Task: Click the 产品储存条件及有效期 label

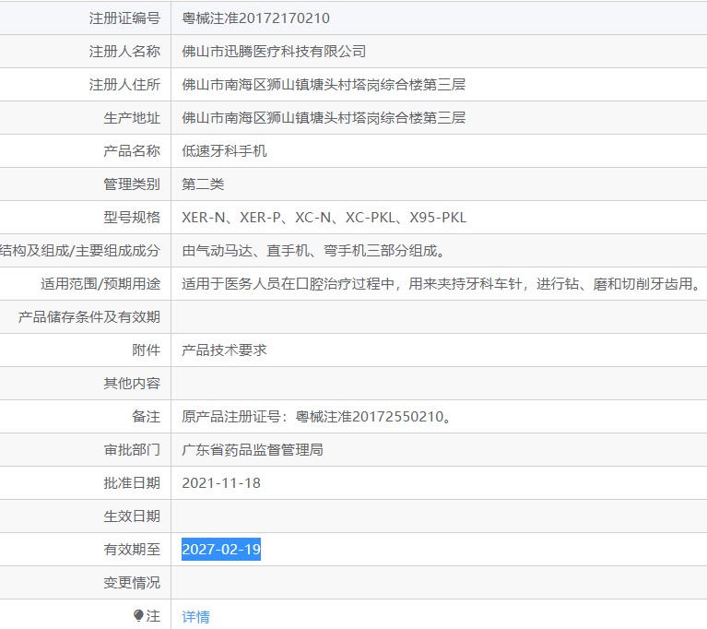Action: point(88,316)
